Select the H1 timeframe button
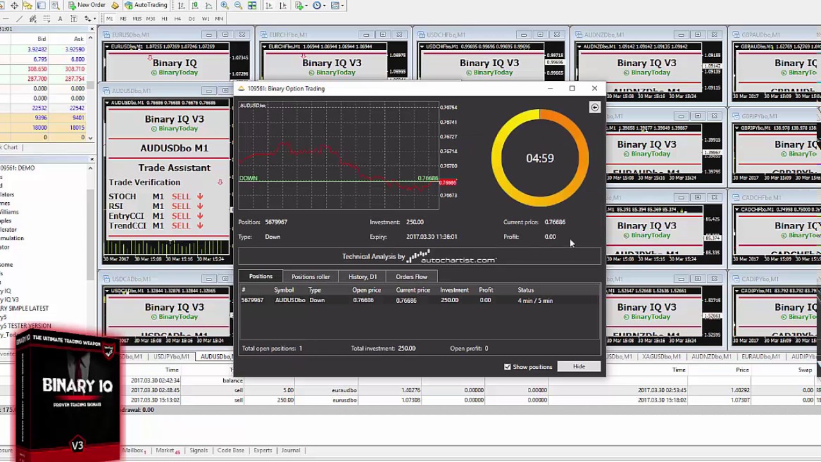 point(165,19)
